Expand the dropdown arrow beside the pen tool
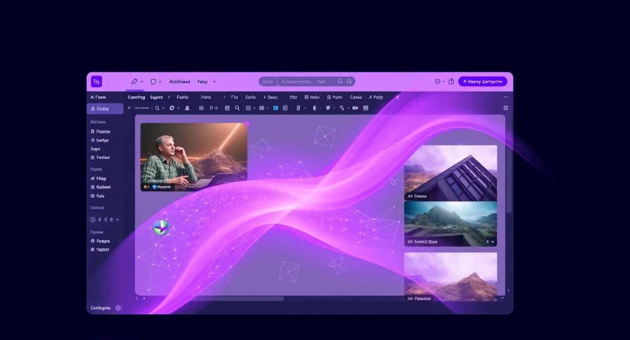The image size is (630, 340). (141, 81)
